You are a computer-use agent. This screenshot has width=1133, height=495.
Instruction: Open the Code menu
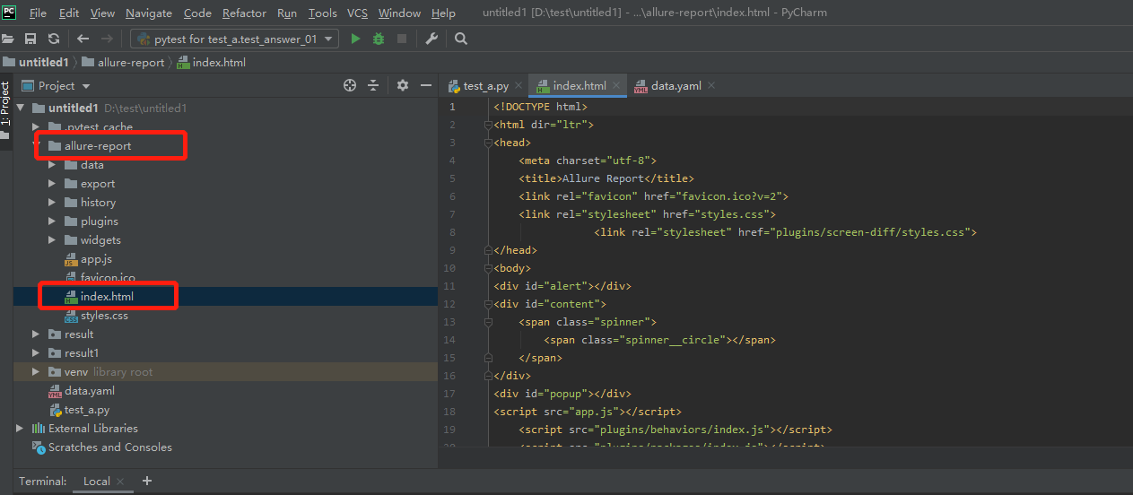pos(197,13)
